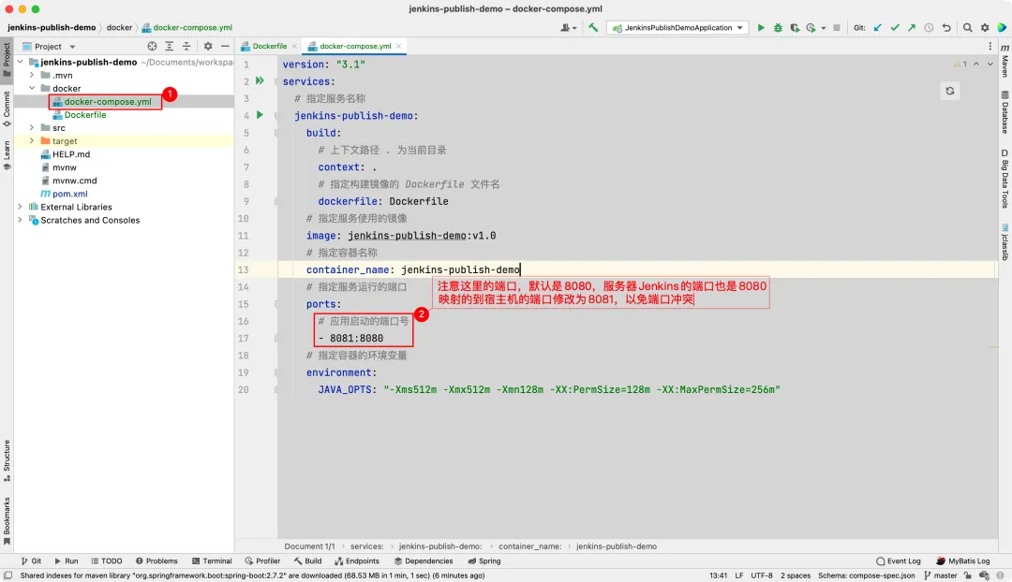Open the Event Log button
The width and height of the screenshot is (1012, 582).
899,561
